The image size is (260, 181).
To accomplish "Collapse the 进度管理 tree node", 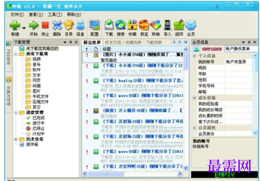I will point(16,113).
